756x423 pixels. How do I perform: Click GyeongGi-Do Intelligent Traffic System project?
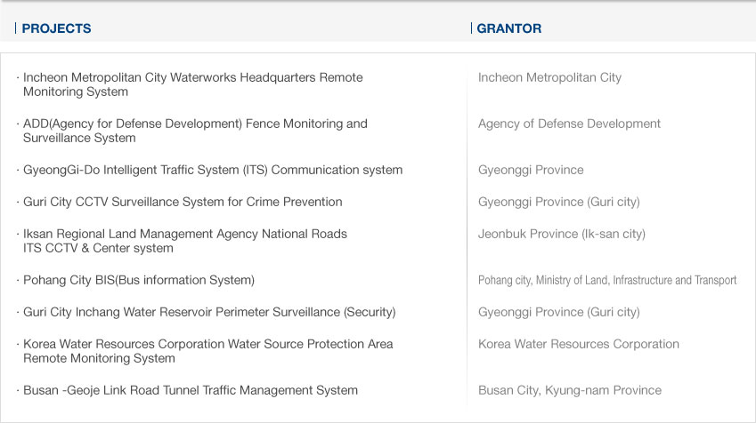(x=213, y=170)
